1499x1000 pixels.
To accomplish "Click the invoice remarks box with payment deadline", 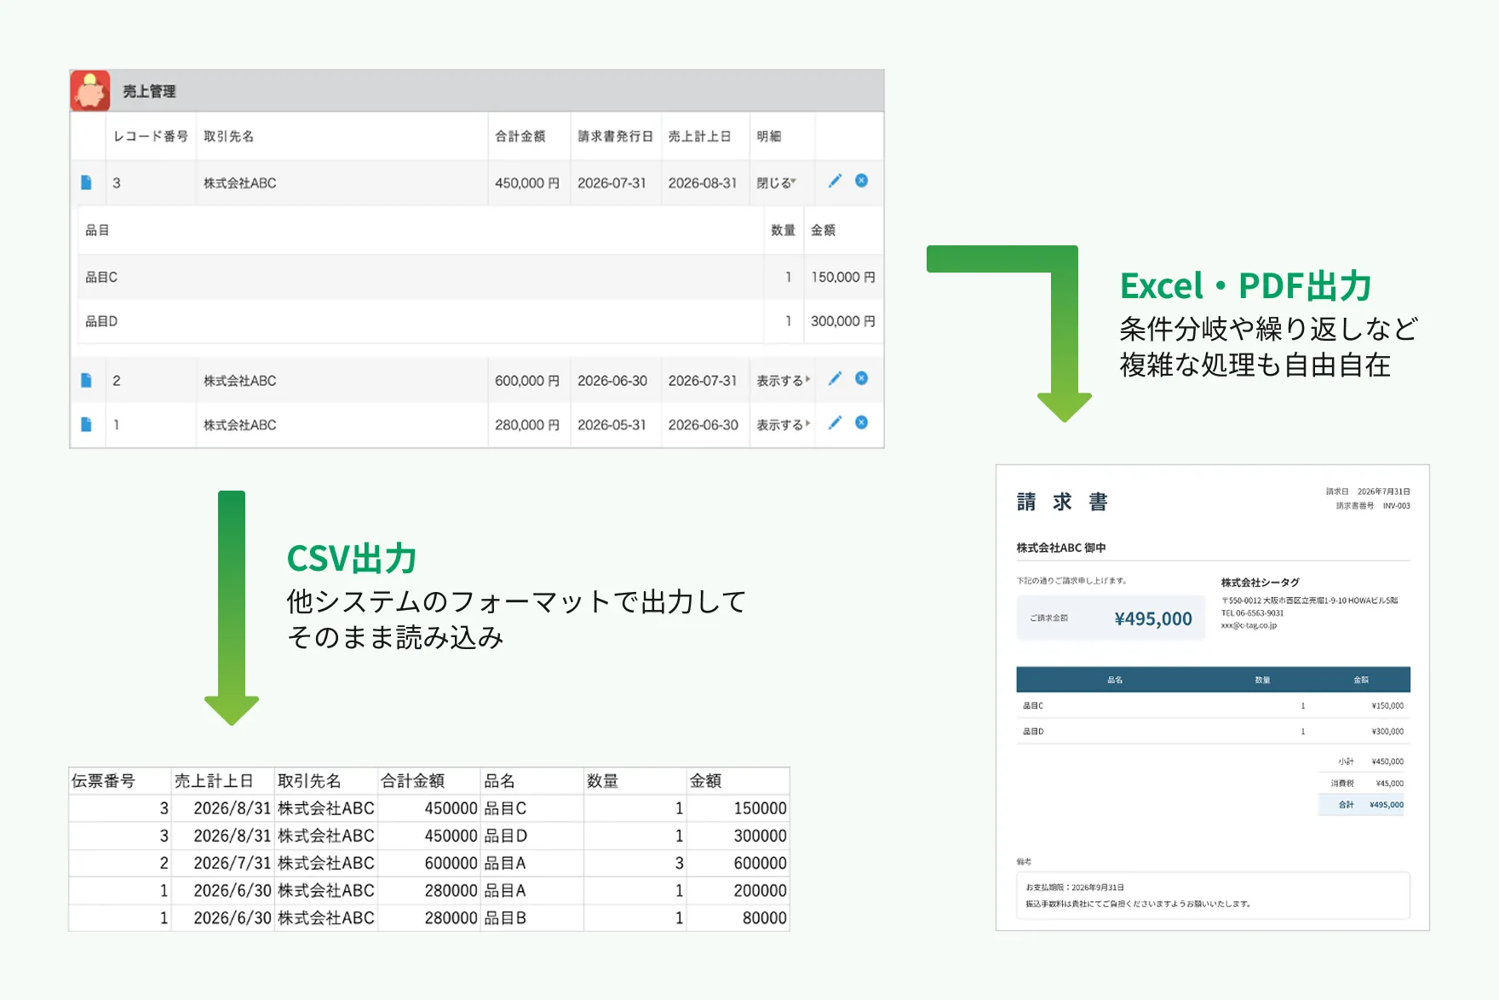I will [1213, 895].
